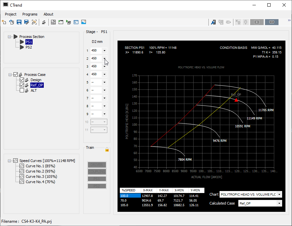Select PS1 in Process Section tree
The height and width of the screenshot is (226, 292).
[x=29, y=42]
